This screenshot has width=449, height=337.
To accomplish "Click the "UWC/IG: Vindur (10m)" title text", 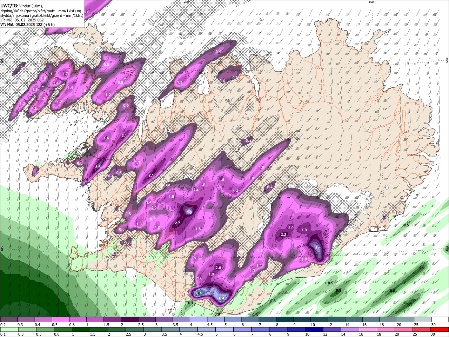I will 22,6.
